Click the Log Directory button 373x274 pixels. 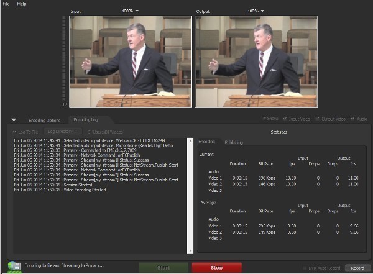[x=63, y=132]
